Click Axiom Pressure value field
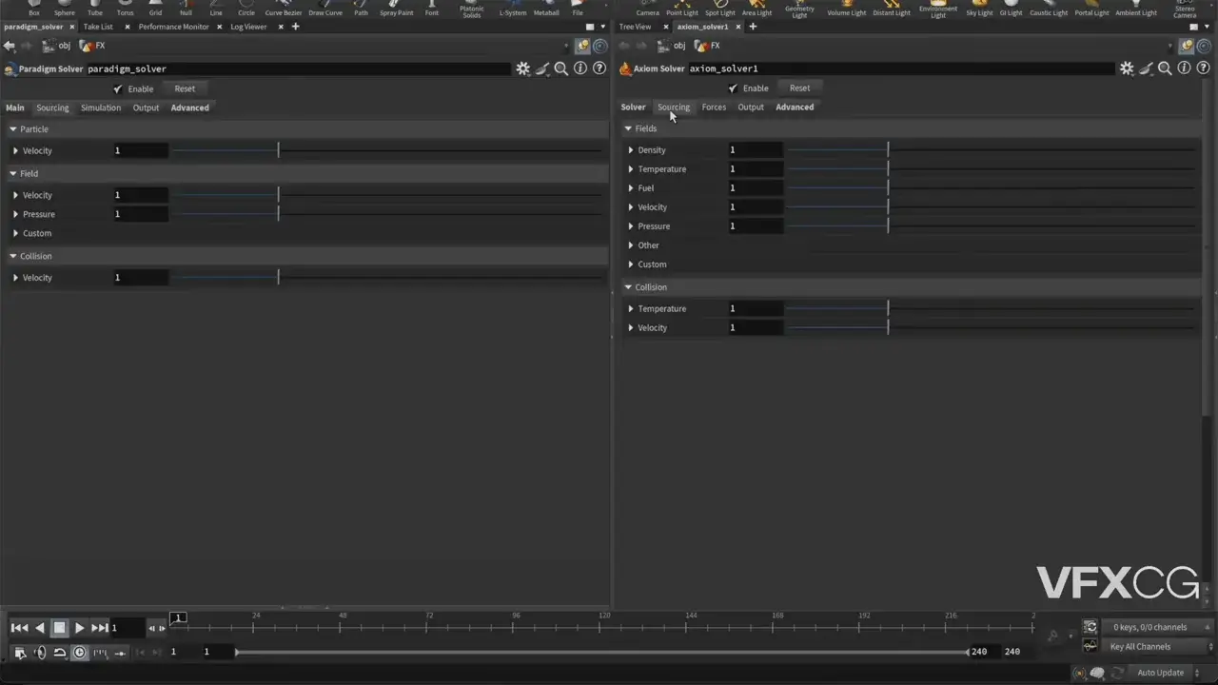This screenshot has height=685, width=1218. 756,226
